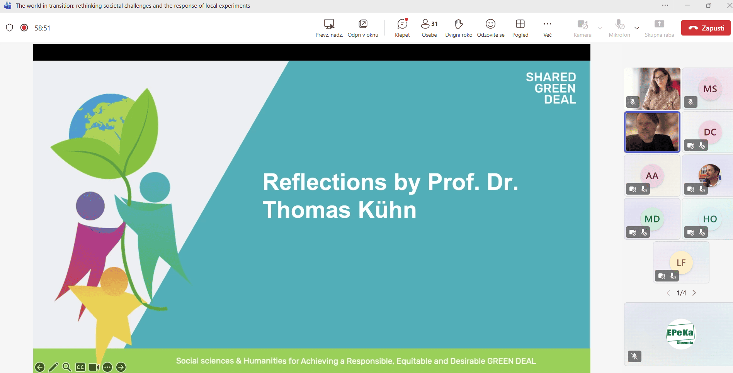This screenshot has width=733, height=373.
Task: Raise hand with Dvigni roko
Action: click(459, 28)
